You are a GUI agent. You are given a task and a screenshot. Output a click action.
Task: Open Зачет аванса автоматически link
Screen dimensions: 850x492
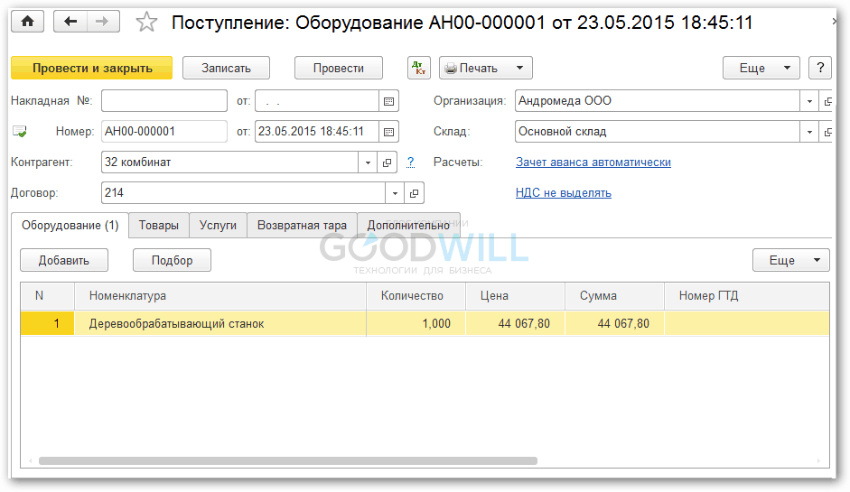coord(593,162)
